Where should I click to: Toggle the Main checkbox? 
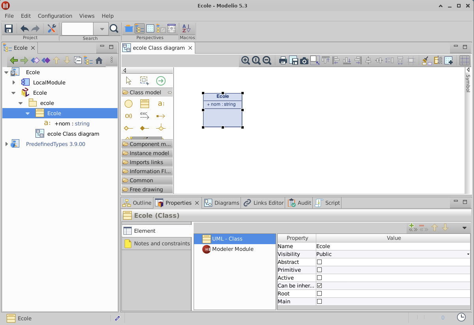tap(319, 301)
